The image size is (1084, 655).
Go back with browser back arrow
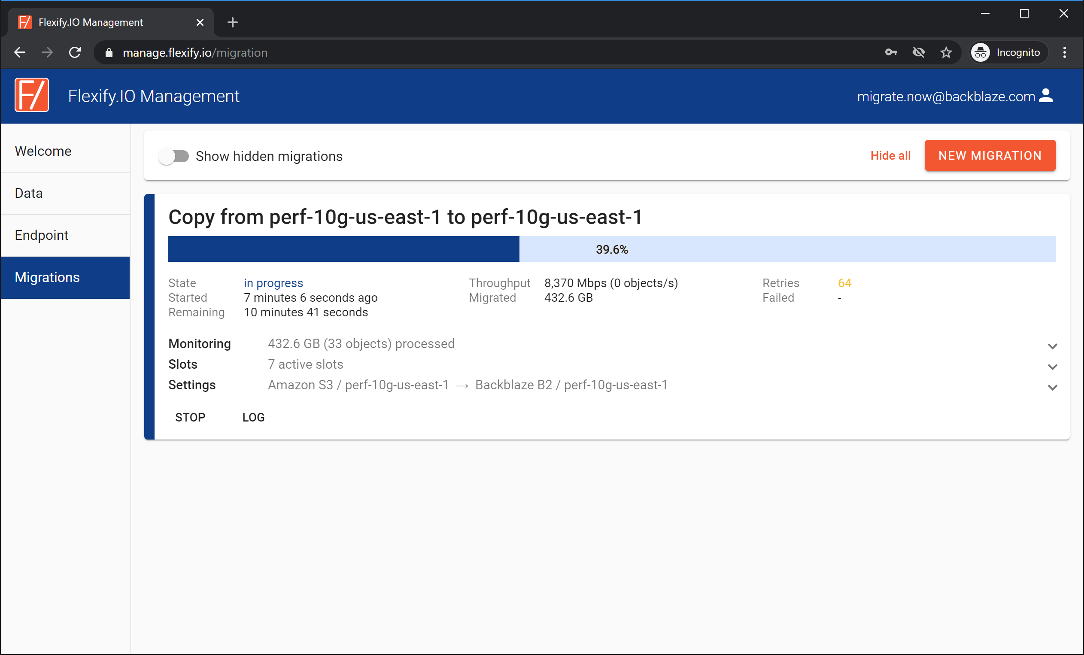point(19,53)
